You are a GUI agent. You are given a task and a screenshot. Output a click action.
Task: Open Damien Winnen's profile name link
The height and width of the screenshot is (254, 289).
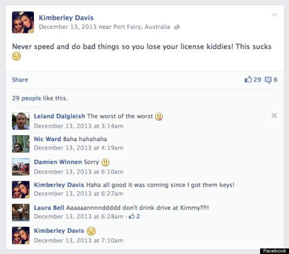[x=58, y=162]
